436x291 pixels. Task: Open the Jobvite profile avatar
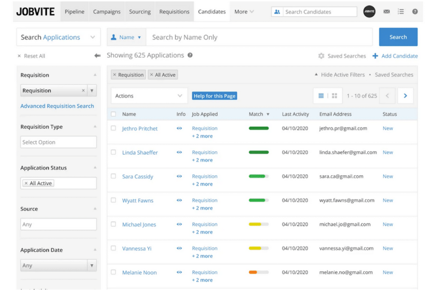[369, 11]
